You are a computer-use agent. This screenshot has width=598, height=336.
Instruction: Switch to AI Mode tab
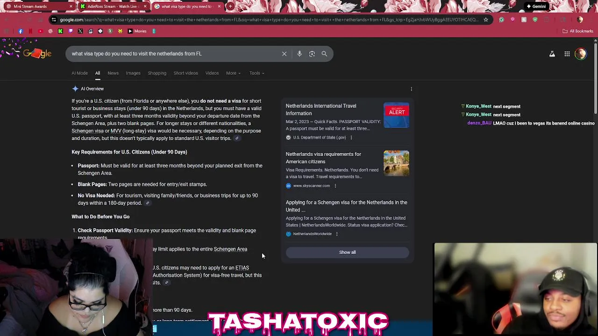pos(79,73)
